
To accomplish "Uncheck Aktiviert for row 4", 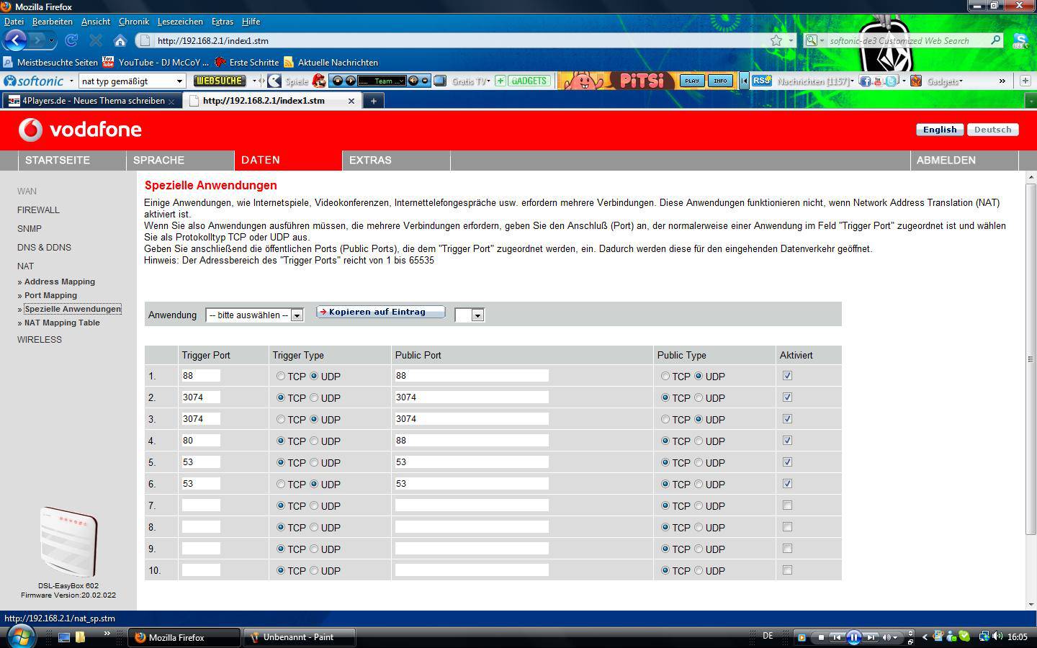I will 787,441.
